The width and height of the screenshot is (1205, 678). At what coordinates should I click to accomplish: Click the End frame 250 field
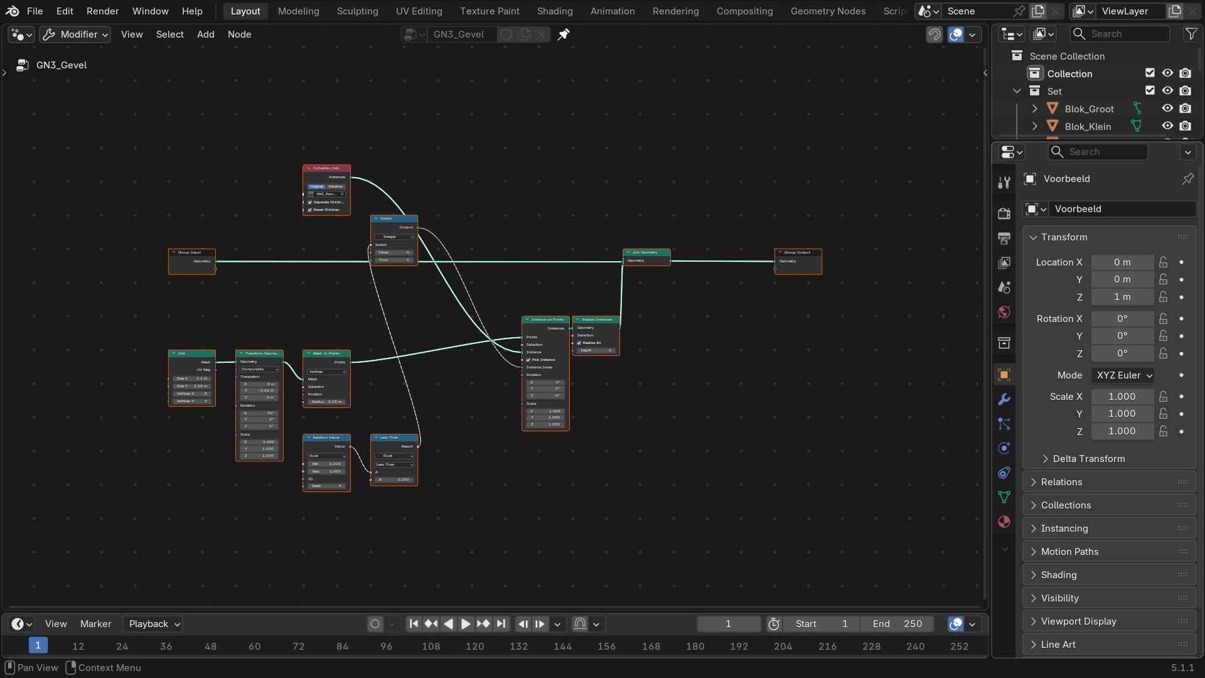(x=897, y=624)
